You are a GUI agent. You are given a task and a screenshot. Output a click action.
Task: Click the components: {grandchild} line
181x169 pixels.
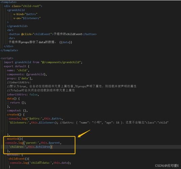pyautogui.click(x=27, y=74)
